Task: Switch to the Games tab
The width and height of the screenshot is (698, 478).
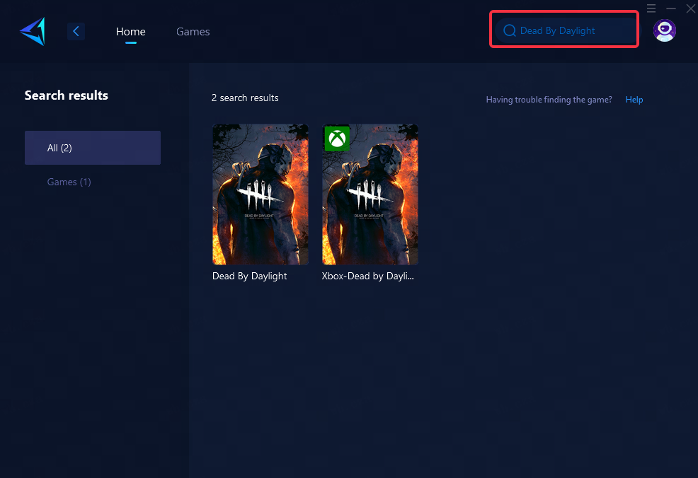Action: pyautogui.click(x=193, y=32)
